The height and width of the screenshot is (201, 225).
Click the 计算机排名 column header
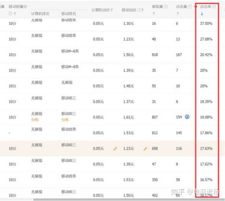click(40, 14)
